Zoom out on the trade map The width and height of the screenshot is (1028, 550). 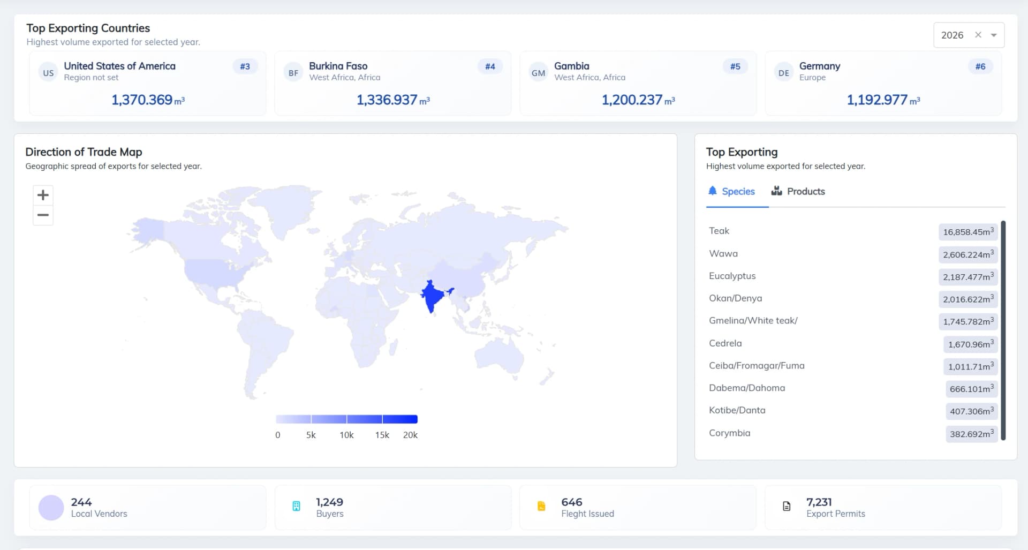[x=43, y=215]
